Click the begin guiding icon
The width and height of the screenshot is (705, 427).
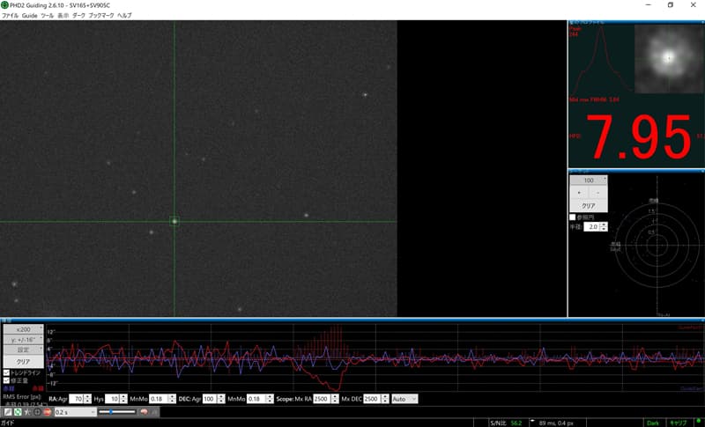37,411
